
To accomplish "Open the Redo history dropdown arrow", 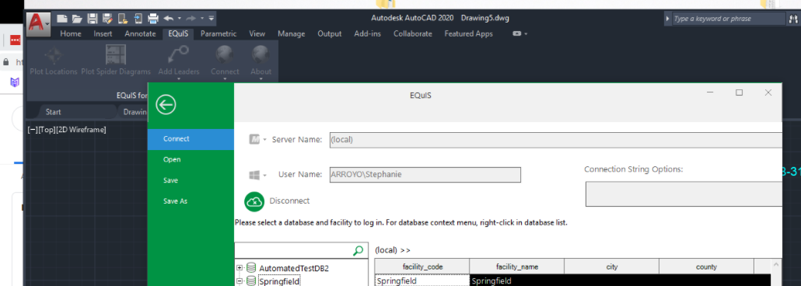I will pos(201,19).
